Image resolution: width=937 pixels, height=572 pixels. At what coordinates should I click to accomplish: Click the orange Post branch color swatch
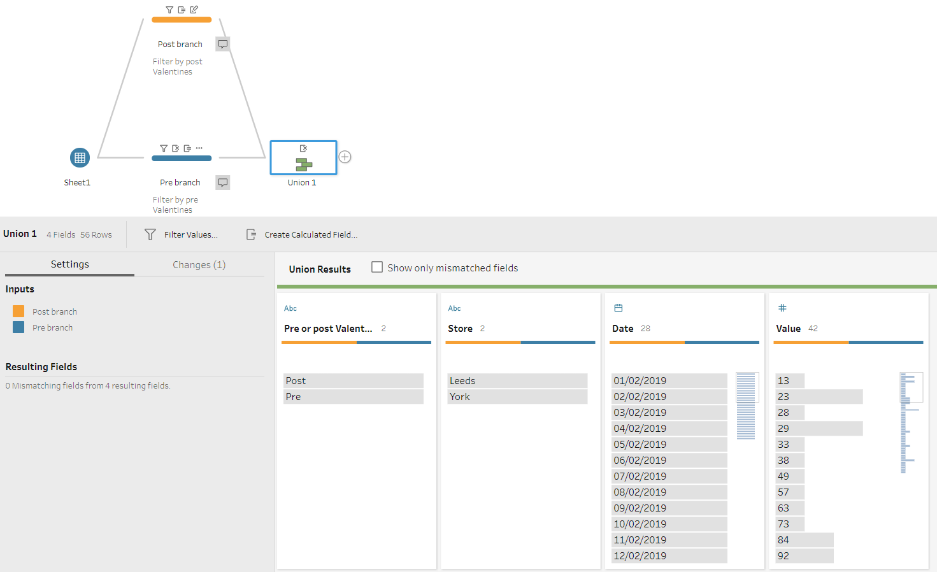18,311
